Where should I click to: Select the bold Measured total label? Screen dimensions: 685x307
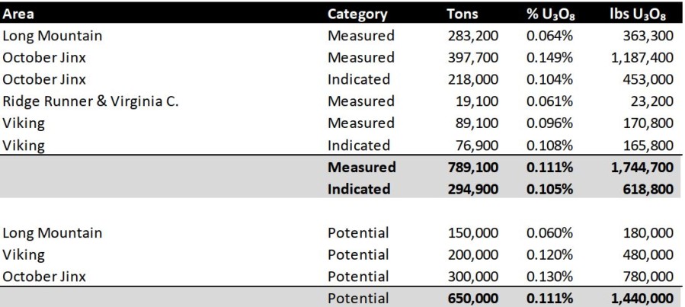tap(362, 167)
